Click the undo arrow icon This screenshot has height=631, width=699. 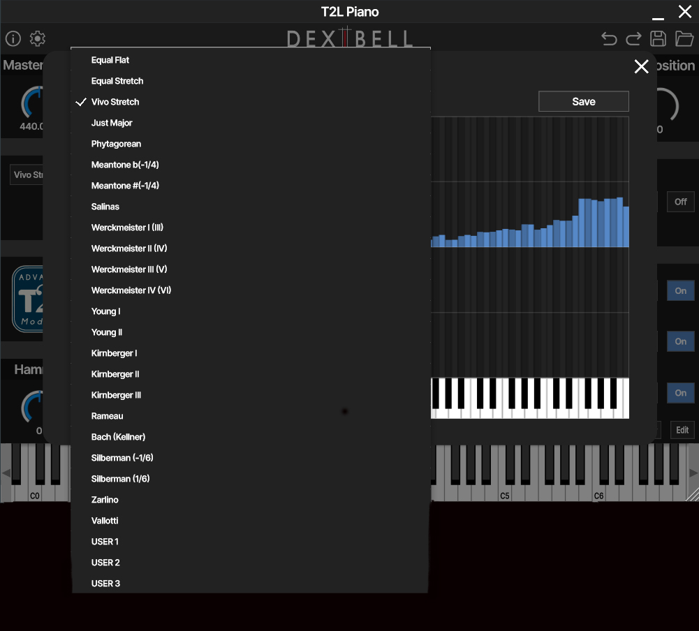coord(609,39)
